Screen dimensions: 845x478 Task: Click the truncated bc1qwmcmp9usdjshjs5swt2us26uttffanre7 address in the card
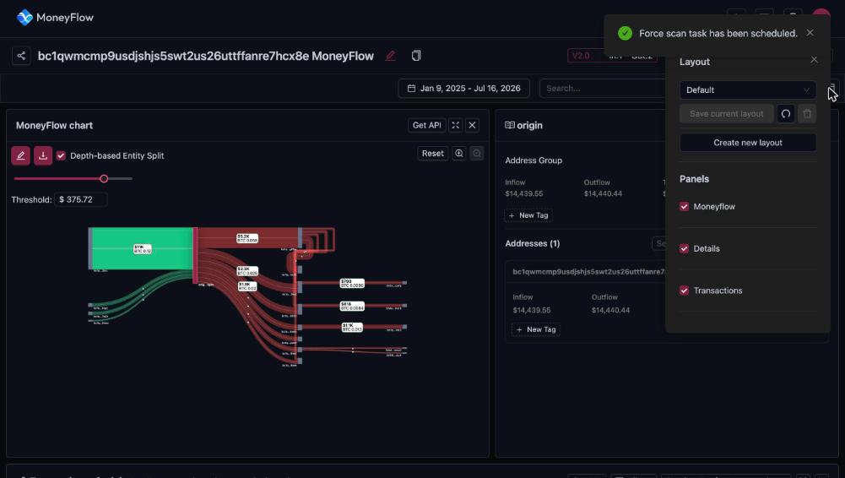pos(589,272)
